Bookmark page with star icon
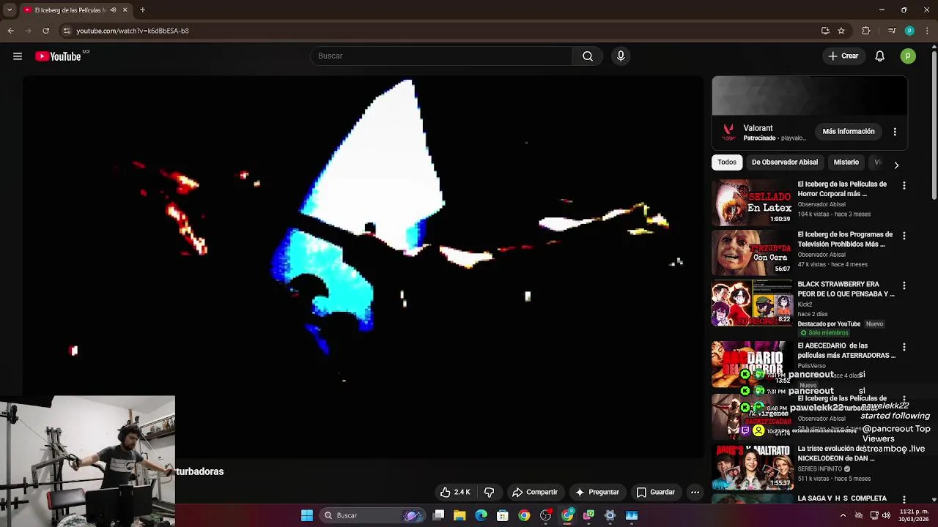 point(841,31)
